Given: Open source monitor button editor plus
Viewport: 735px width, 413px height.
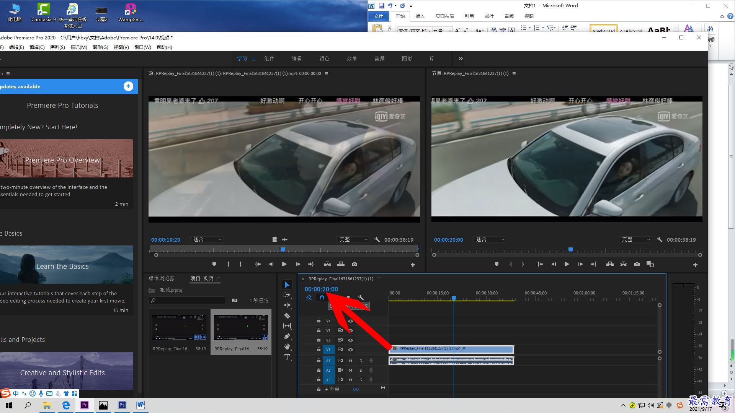Looking at the screenshot, I should pos(413,265).
